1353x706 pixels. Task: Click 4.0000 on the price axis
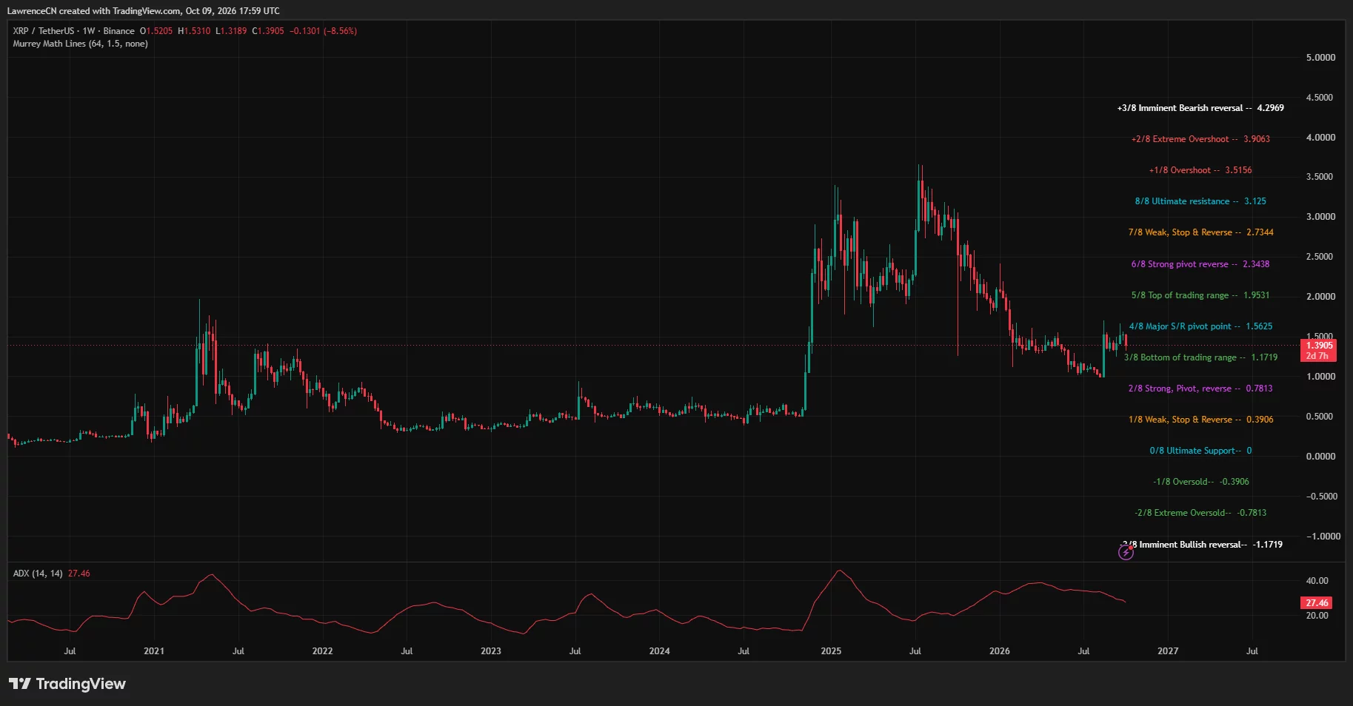pos(1320,138)
